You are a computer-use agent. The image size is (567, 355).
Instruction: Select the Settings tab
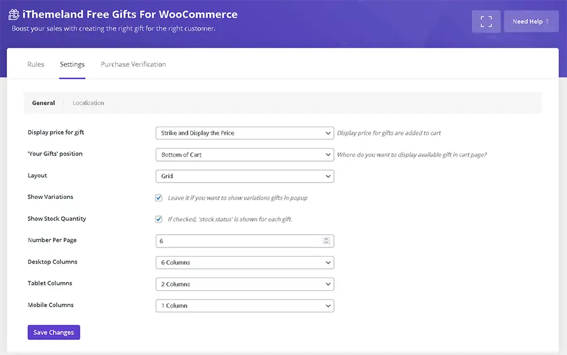click(x=72, y=64)
